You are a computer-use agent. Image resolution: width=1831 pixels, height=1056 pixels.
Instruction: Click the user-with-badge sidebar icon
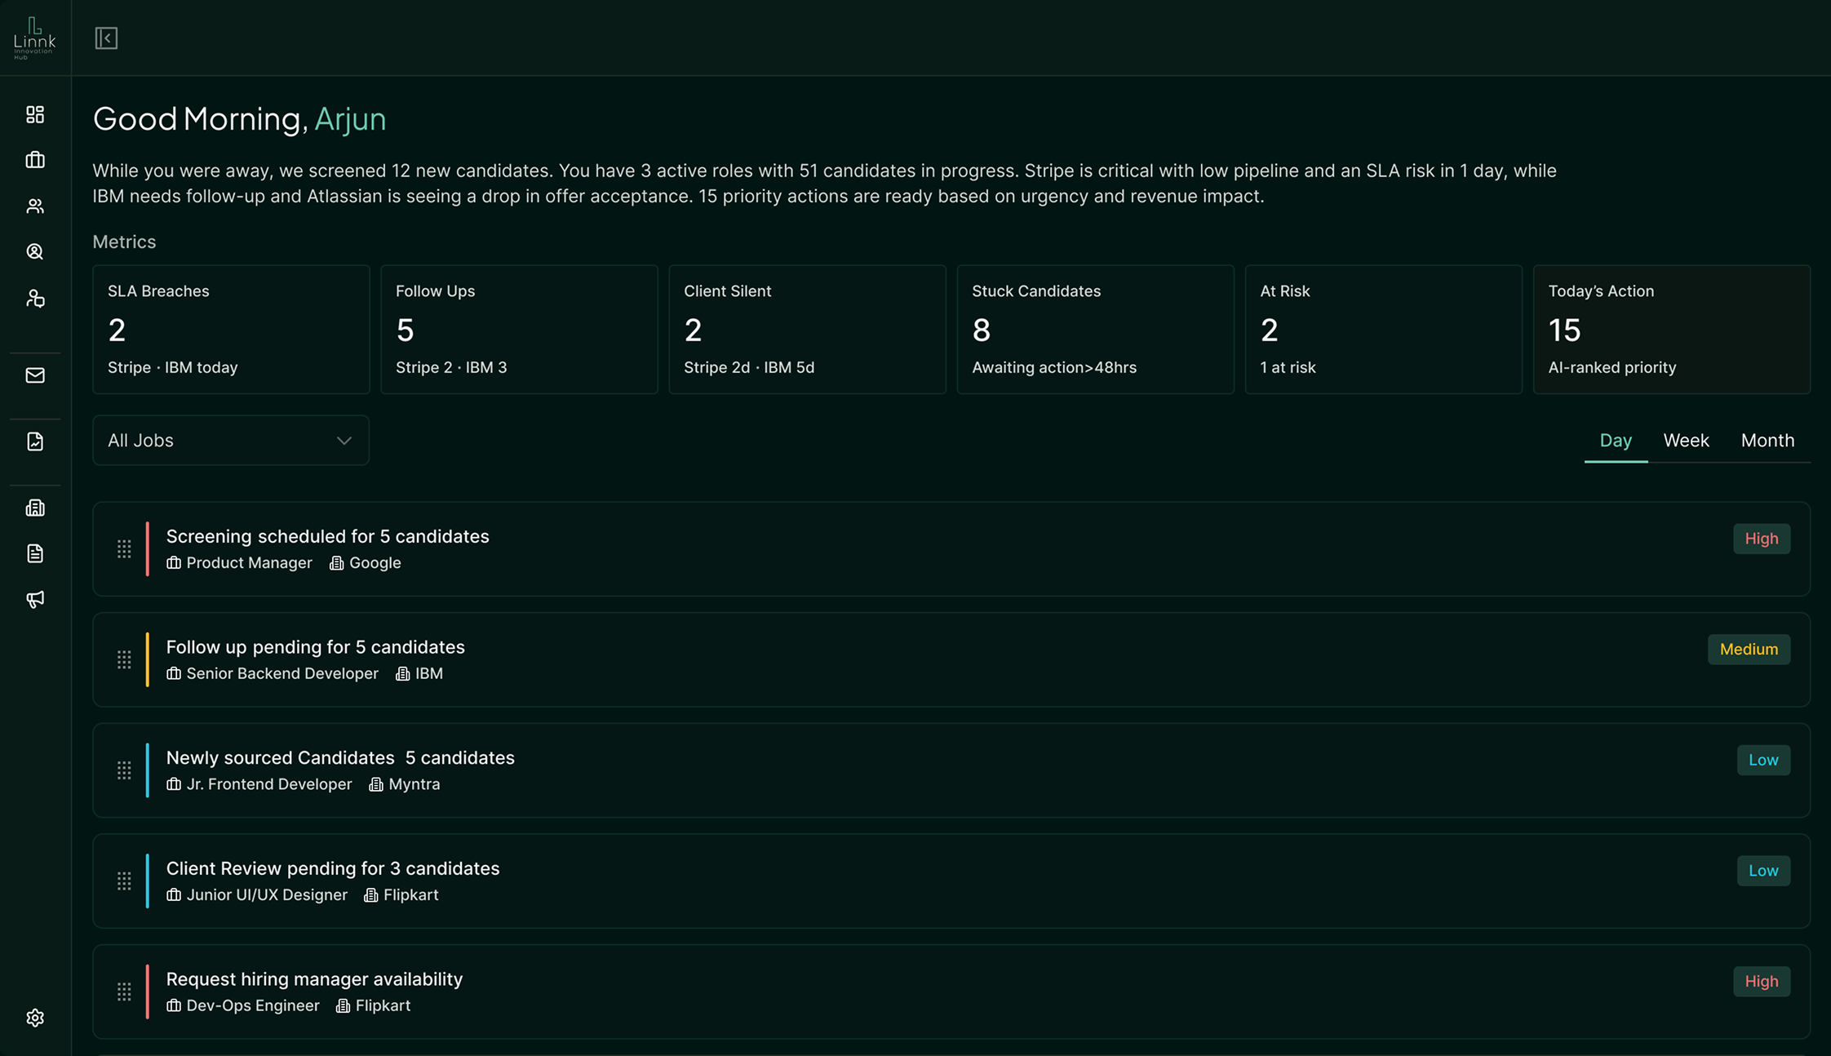click(35, 298)
